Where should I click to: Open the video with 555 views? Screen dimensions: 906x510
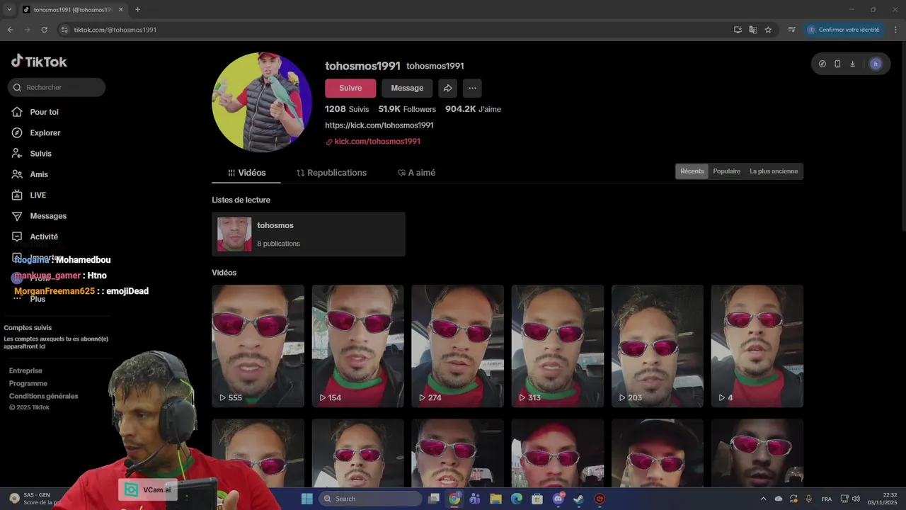258,346
